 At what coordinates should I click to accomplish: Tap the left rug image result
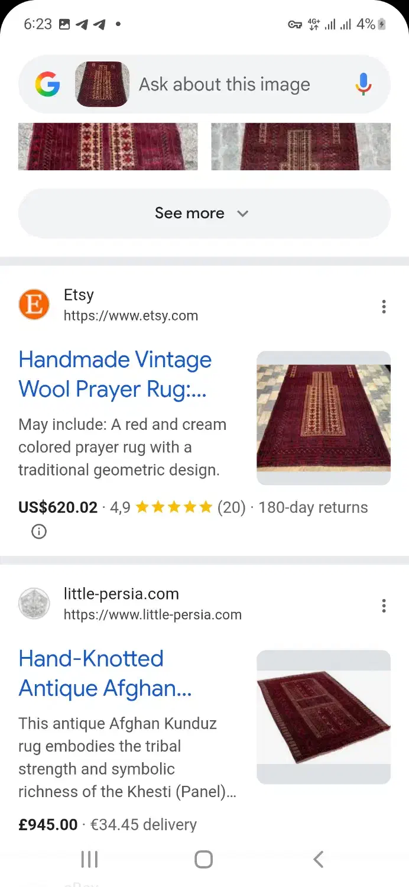108,146
